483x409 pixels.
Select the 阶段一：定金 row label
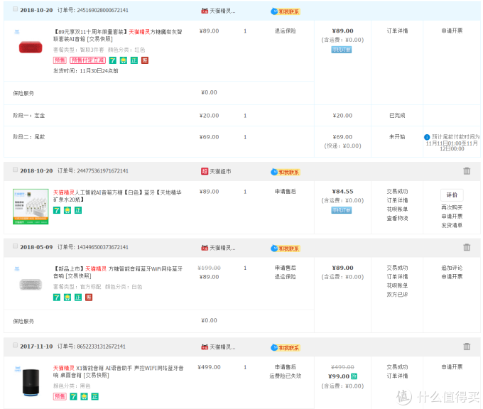click(x=29, y=116)
